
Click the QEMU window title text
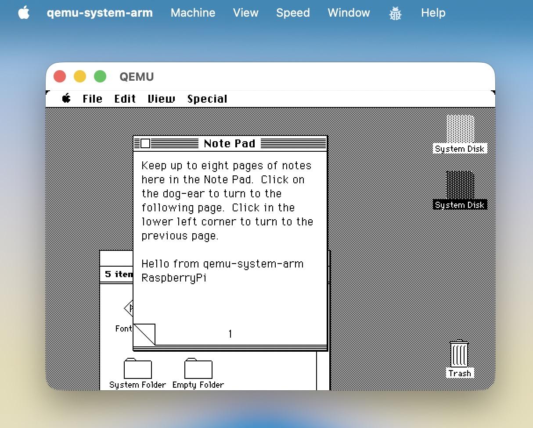[x=137, y=77]
